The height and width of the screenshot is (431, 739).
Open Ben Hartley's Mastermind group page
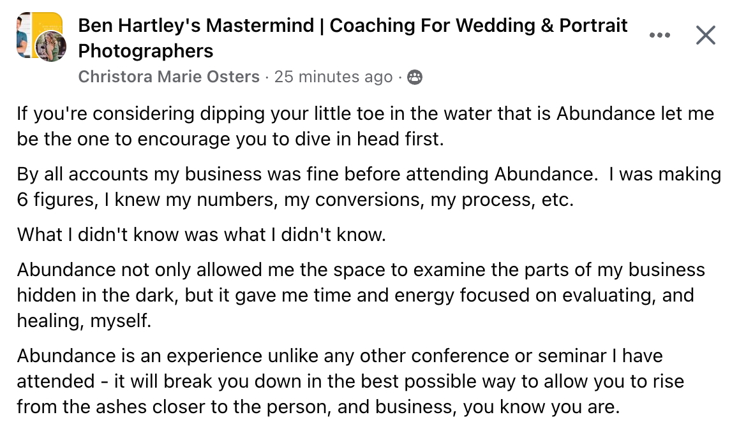pyautogui.click(x=352, y=26)
